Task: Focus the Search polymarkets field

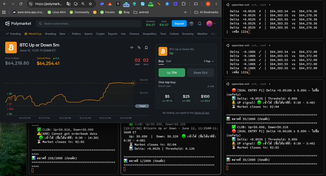Action: click(x=89, y=24)
